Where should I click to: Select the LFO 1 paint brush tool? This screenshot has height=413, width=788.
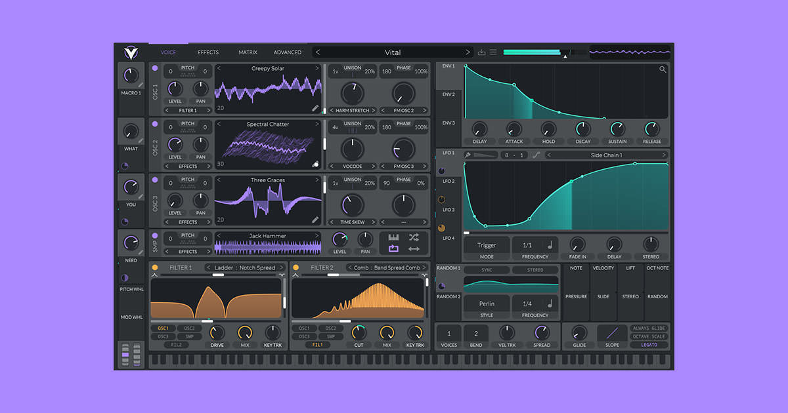tap(468, 155)
